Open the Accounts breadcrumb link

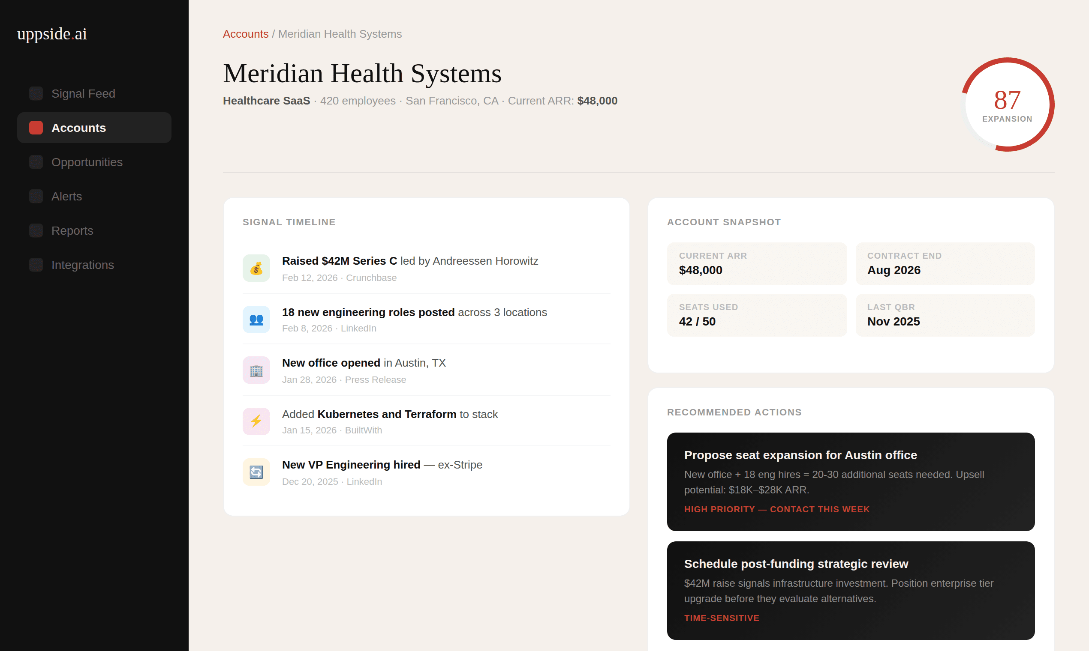(246, 34)
